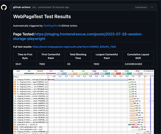The image size is (161, 134).
Task: Click the 0.5 second mark on time axis
Action: click(x=54, y=76)
